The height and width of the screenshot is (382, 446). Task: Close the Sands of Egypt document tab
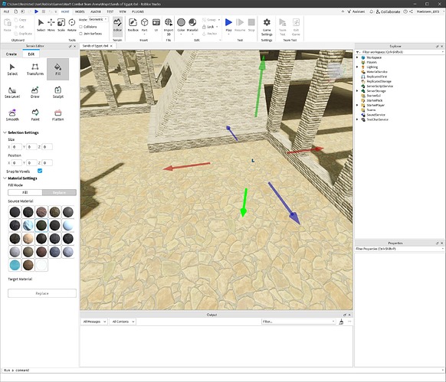pos(111,46)
